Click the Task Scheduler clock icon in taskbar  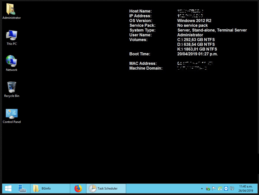coord(92,189)
